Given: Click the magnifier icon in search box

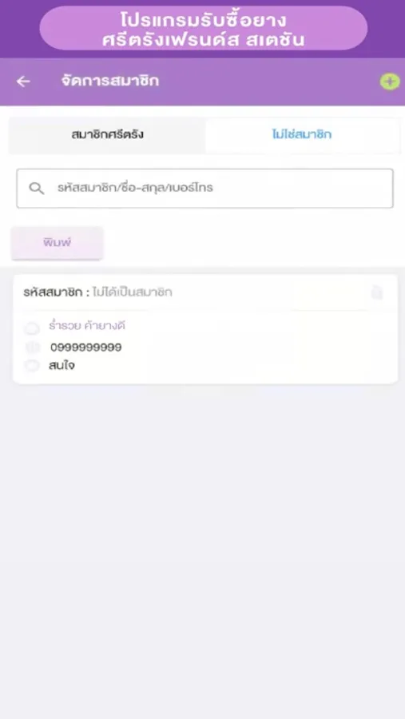Looking at the screenshot, I should click(x=36, y=188).
